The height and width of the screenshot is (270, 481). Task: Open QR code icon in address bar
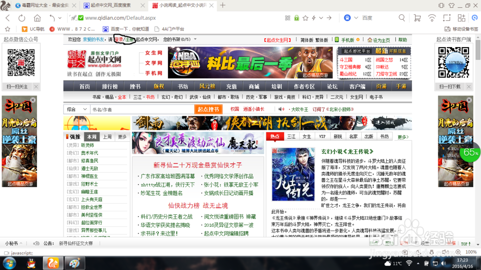(288, 18)
